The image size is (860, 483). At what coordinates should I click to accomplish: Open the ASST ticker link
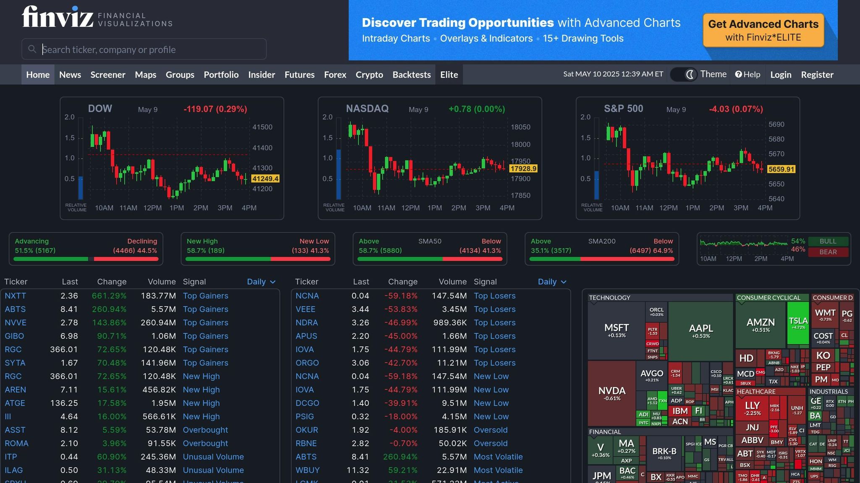(x=15, y=430)
